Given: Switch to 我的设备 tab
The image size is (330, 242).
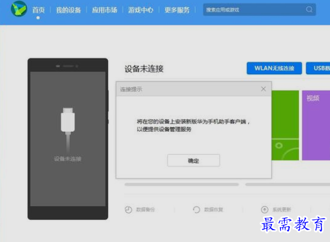Looking at the screenshot, I should [x=68, y=10].
